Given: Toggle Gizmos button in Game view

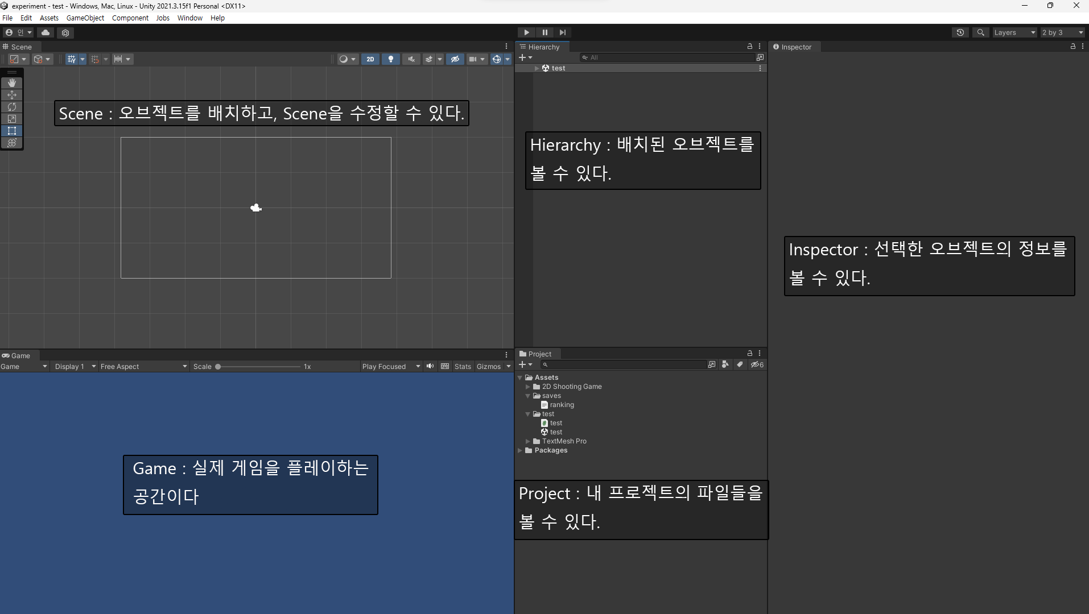Looking at the screenshot, I should click(x=489, y=367).
